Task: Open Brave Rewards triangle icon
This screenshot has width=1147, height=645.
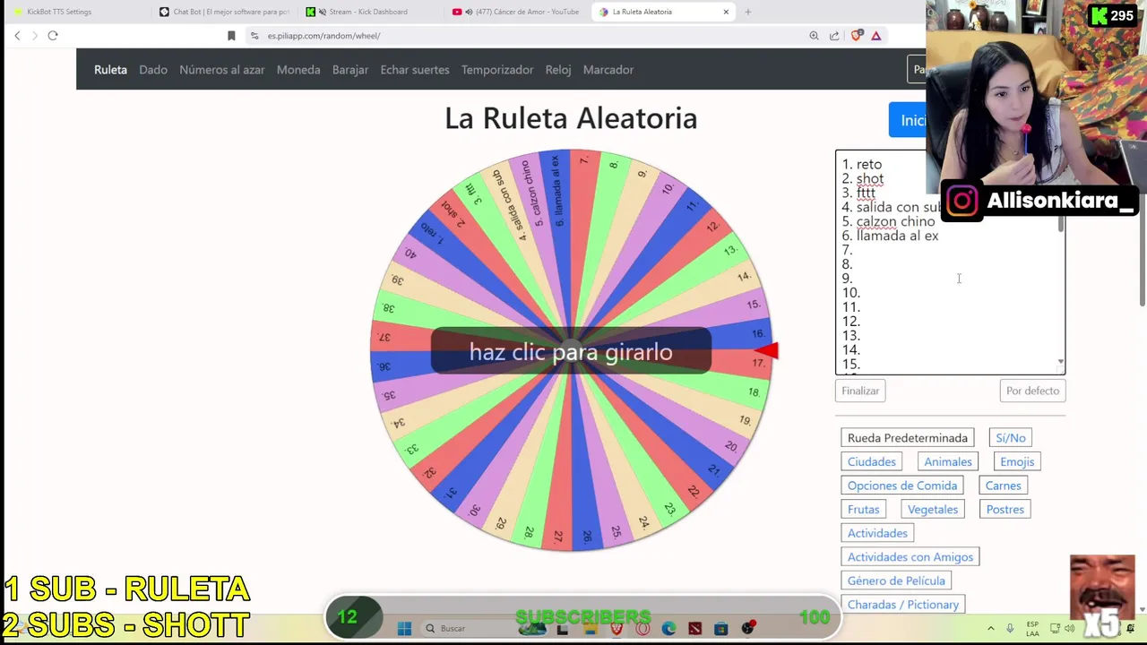Action: [x=876, y=36]
